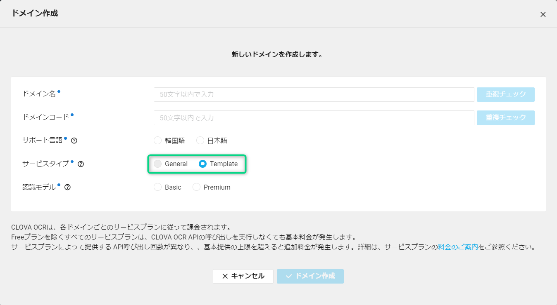Focus the ドメイン名 text input field

314,94
